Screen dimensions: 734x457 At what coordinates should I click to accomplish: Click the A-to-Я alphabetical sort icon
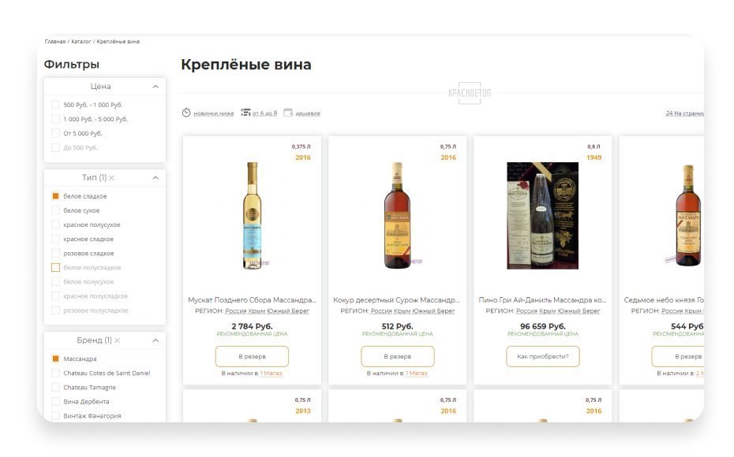pos(245,113)
